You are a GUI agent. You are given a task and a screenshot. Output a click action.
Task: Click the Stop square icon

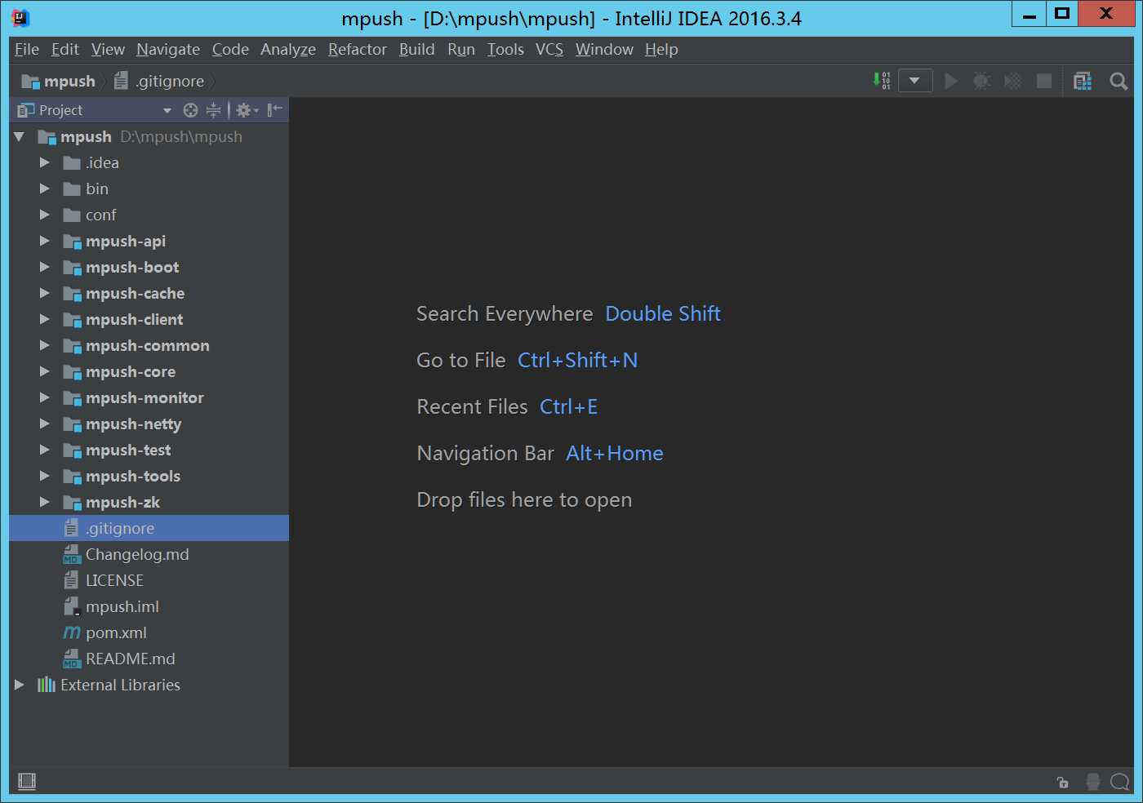pyautogui.click(x=1044, y=81)
